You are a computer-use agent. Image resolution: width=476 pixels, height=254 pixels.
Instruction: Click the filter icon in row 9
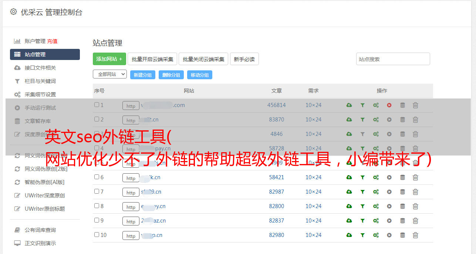click(362, 221)
